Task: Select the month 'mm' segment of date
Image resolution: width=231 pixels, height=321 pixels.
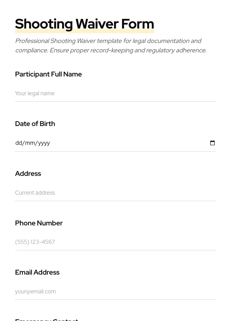Action: coord(30,143)
